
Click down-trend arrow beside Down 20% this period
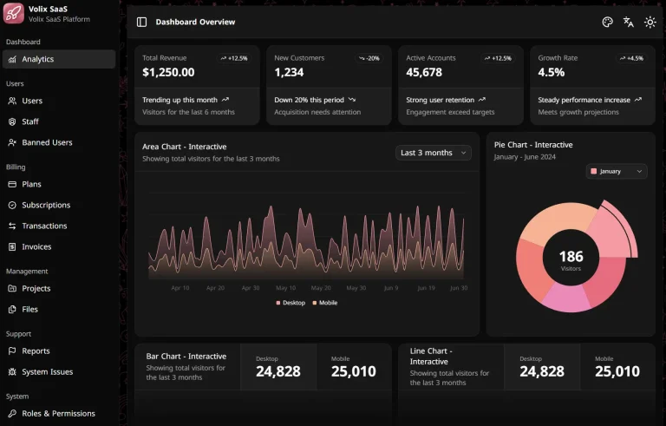click(352, 100)
